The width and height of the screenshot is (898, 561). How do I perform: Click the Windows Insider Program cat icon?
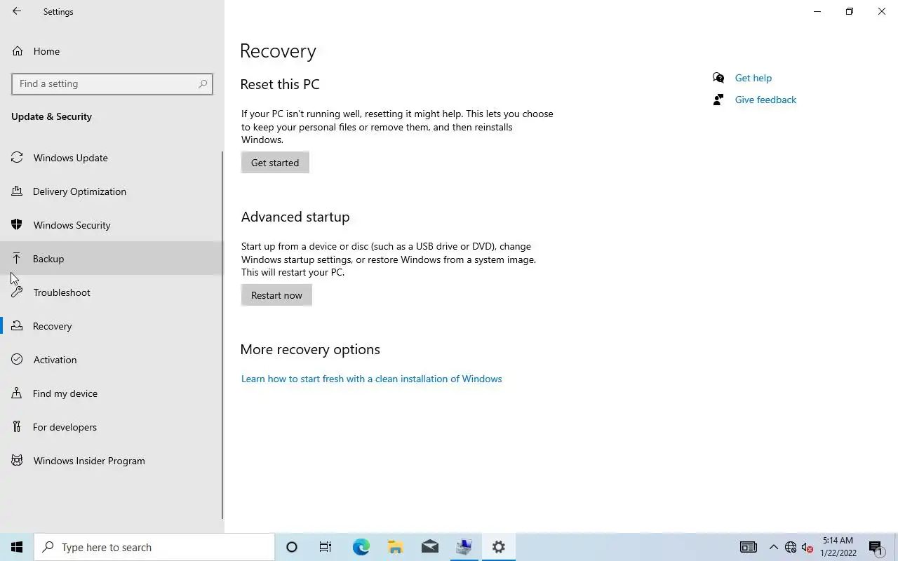(17, 461)
